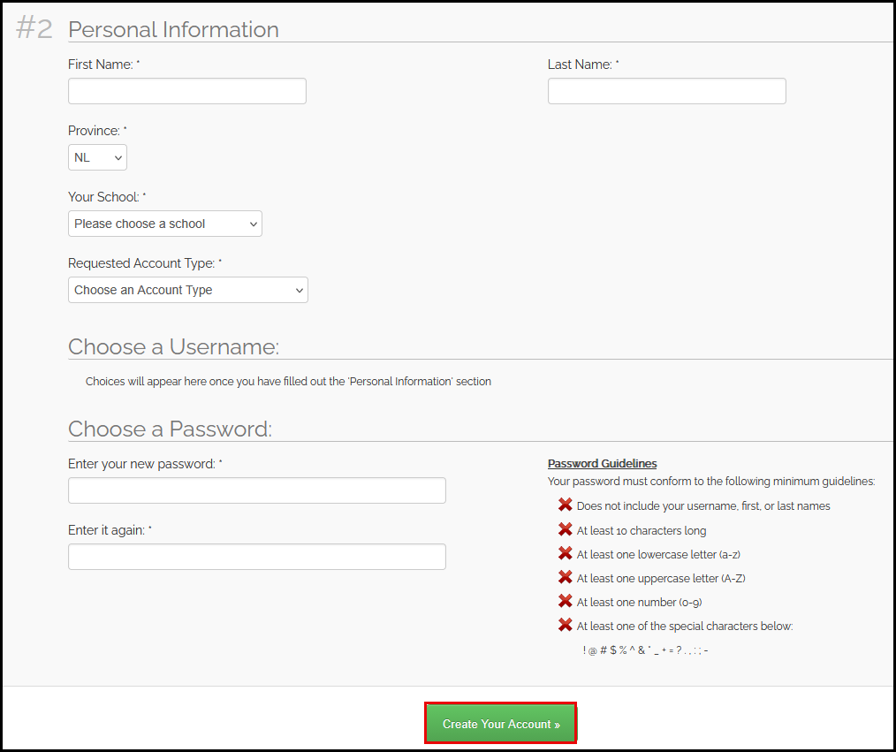
Task: Open the Province dropdown showing NL
Action: (x=97, y=156)
